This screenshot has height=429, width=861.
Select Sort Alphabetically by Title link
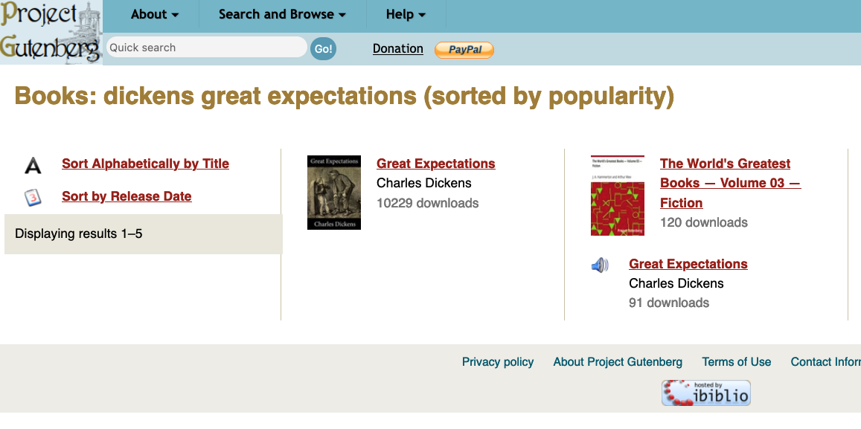click(145, 164)
